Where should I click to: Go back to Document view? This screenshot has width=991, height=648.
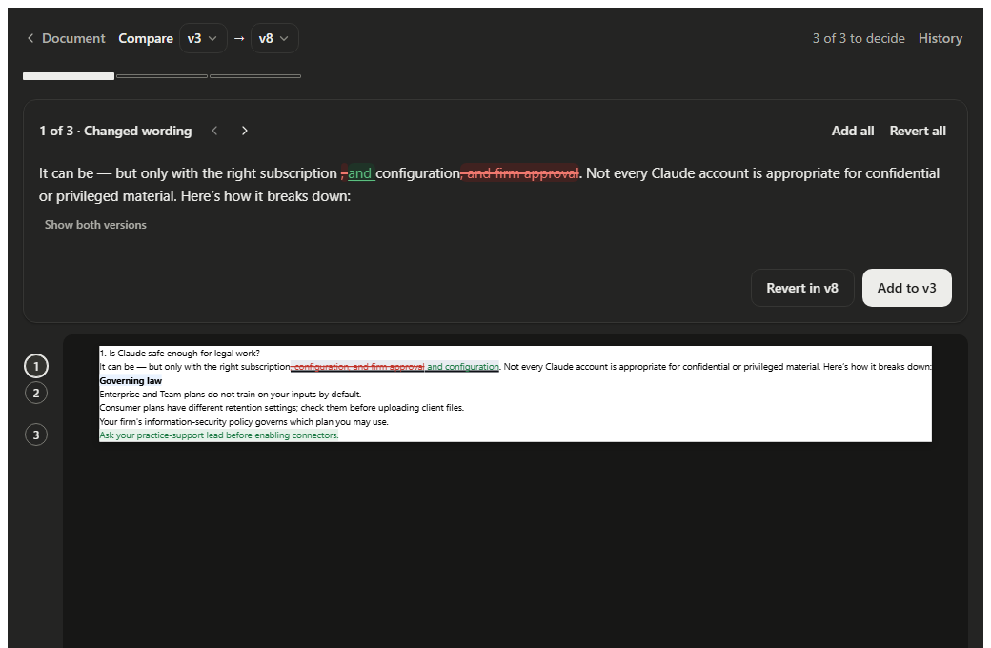[66, 38]
